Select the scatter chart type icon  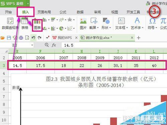click(70, 28)
